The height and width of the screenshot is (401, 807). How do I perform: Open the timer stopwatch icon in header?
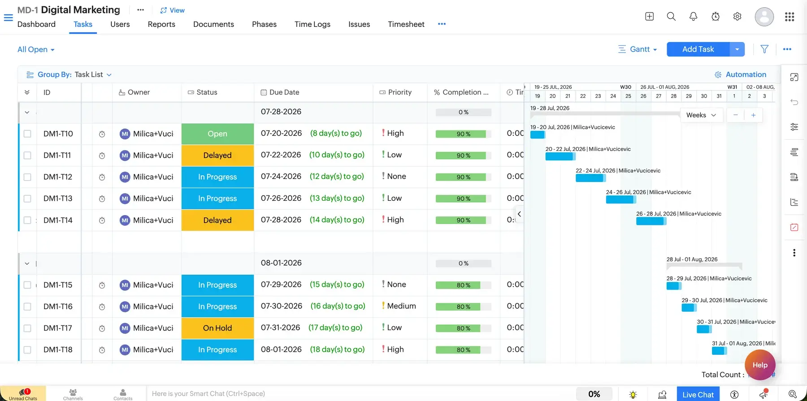716,17
